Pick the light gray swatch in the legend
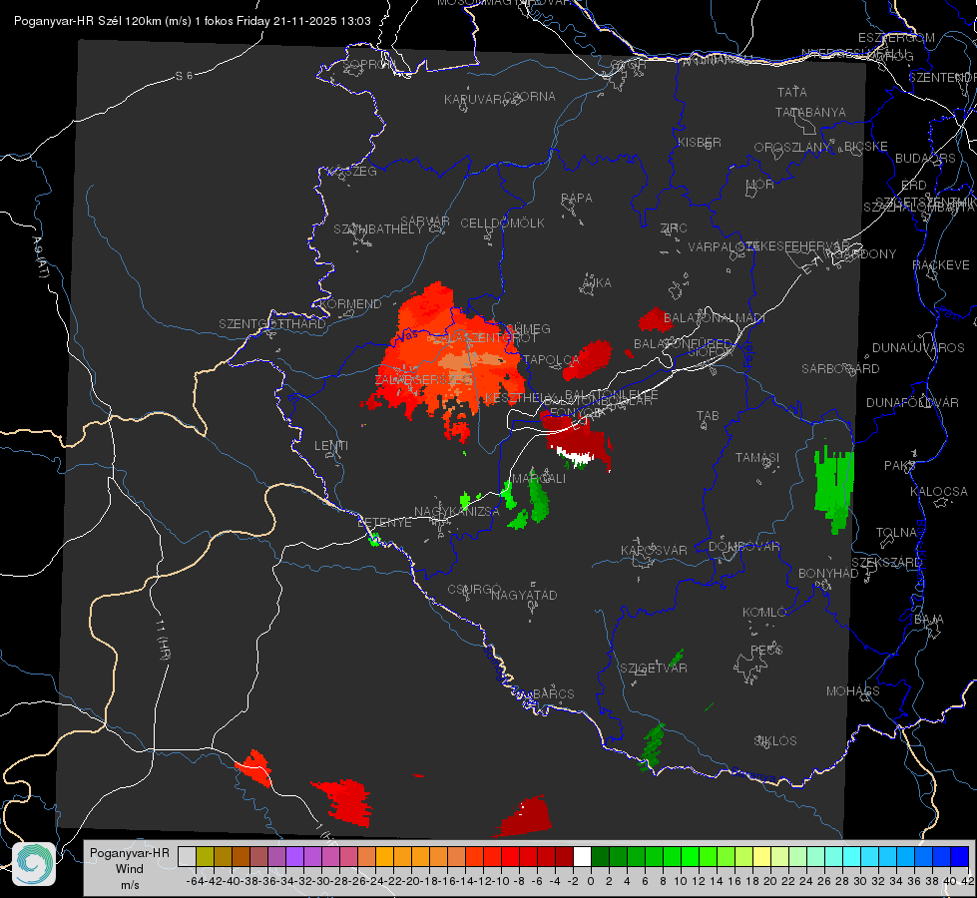The width and height of the screenshot is (977, 898). [187, 856]
